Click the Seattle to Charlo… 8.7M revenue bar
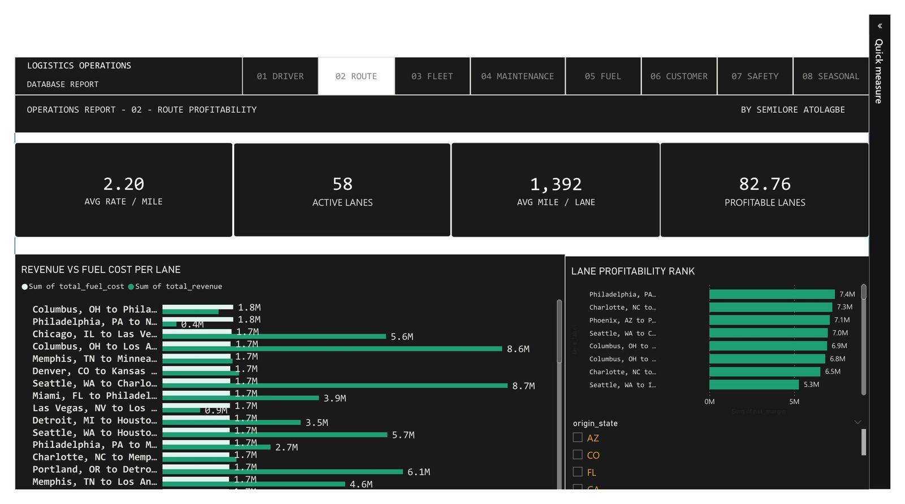The image size is (905, 504). pos(335,386)
